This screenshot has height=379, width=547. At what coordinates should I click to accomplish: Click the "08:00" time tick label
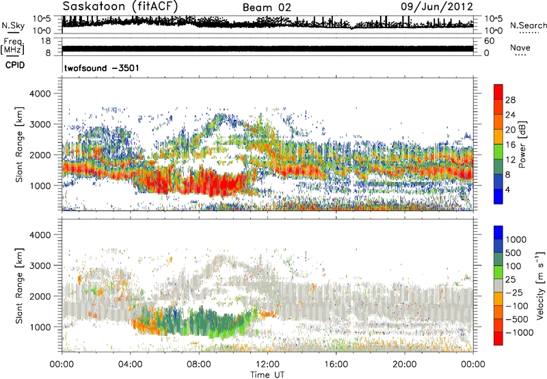[199, 365]
